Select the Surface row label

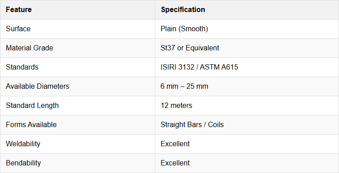click(x=18, y=29)
